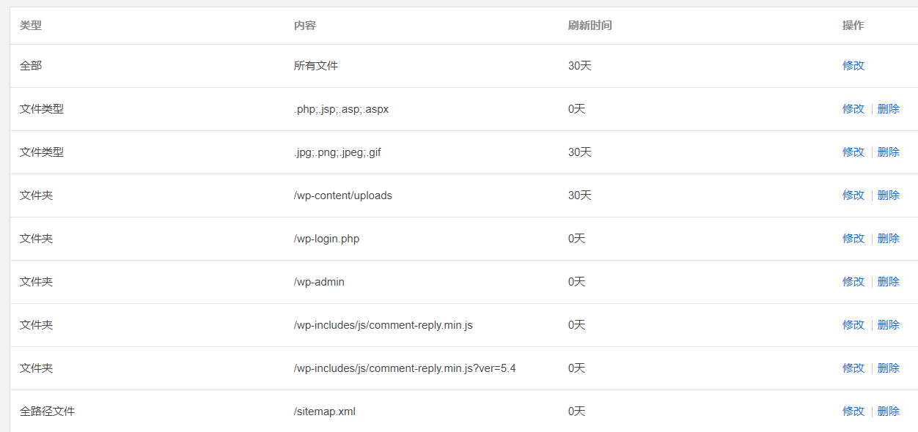Image resolution: width=918 pixels, height=432 pixels.
Task: Delete the /wp-admin folder rule
Action: (888, 282)
